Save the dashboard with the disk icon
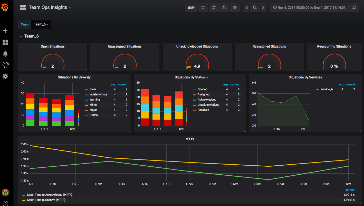Screen dimensions: 364x206 click(224, 7)
